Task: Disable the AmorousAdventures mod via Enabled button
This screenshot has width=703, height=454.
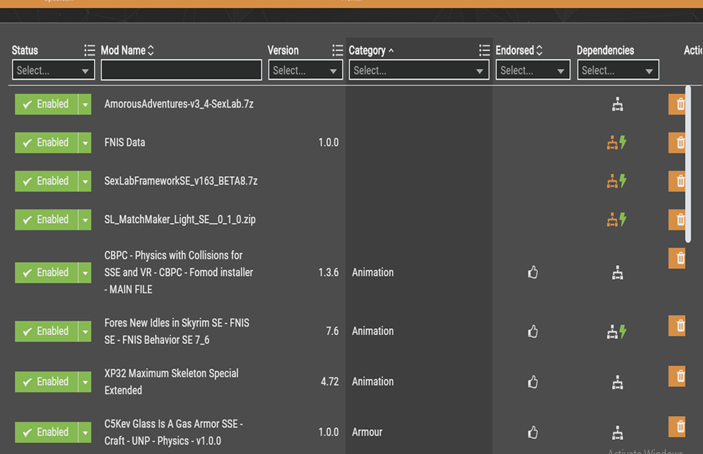Action: (46, 104)
